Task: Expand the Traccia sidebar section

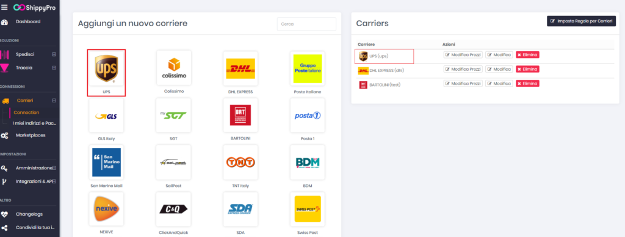Action: click(54, 68)
